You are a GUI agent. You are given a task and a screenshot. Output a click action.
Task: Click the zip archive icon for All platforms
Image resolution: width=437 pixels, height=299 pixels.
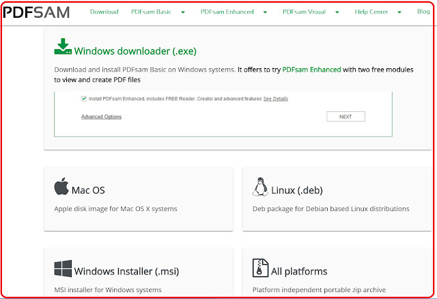click(x=260, y=268)
